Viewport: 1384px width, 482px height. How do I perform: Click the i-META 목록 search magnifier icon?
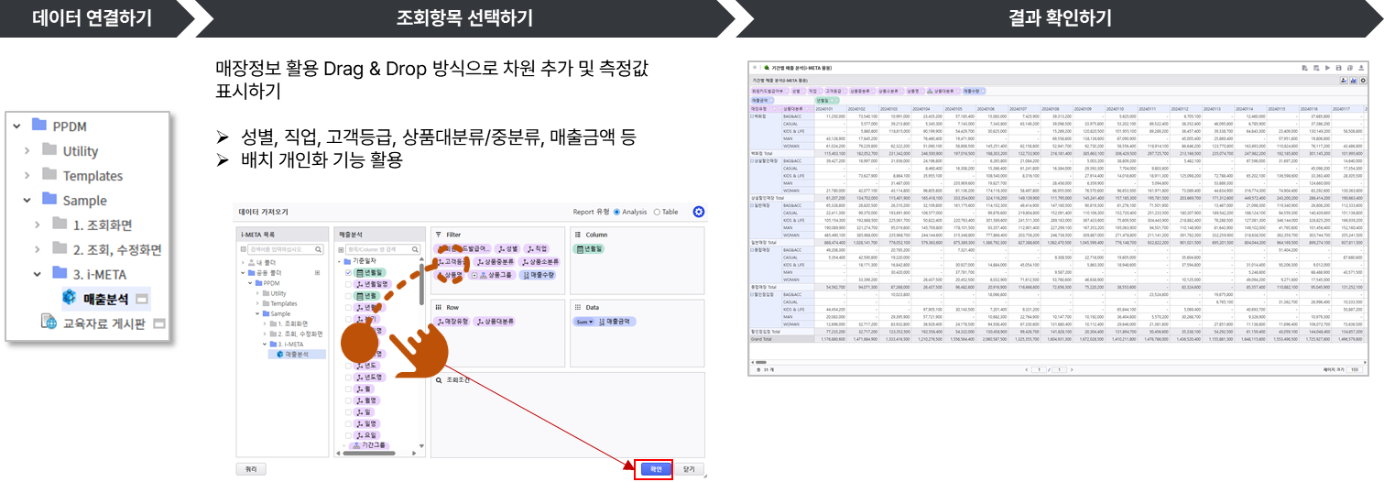click(x=317, y=249)
